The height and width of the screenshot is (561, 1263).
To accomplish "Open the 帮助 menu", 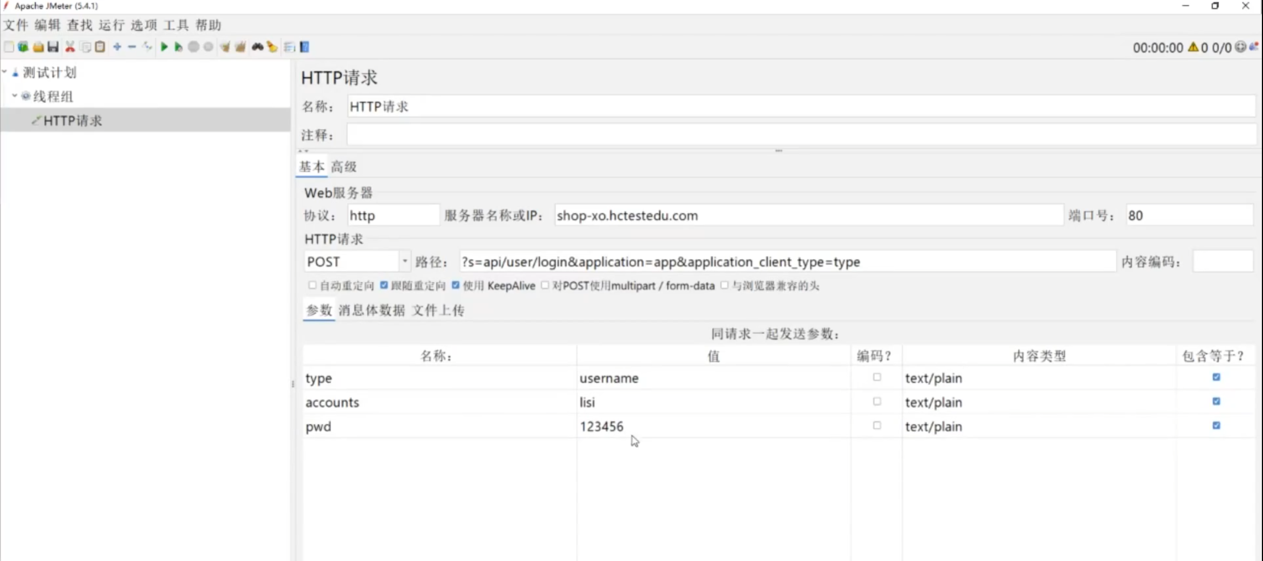I will 208,25.
